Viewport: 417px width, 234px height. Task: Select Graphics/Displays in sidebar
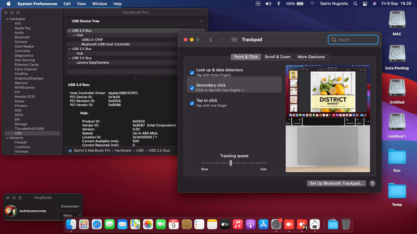29,78
